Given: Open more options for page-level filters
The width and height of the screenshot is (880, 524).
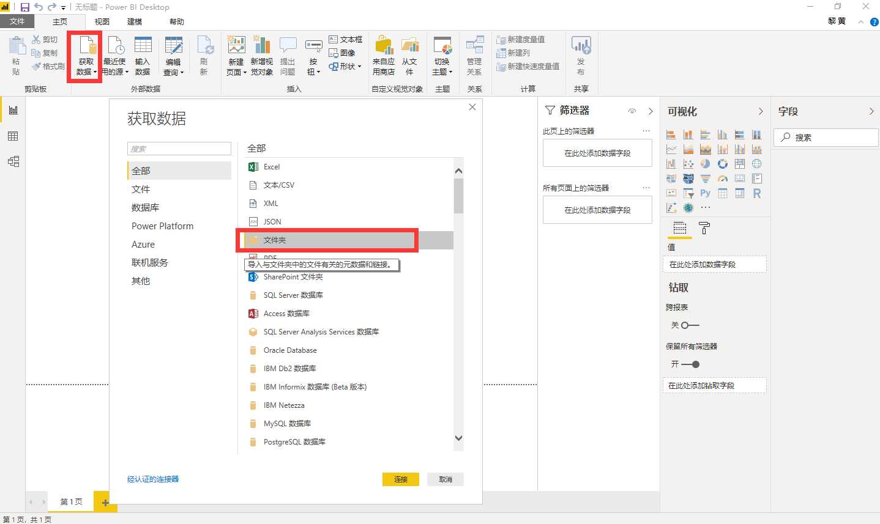Looking at the screenshot, I should 646,131.
